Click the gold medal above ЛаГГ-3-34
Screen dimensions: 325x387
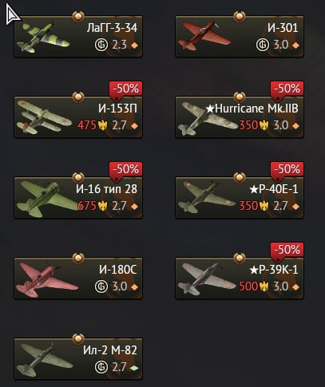(78, 17)
